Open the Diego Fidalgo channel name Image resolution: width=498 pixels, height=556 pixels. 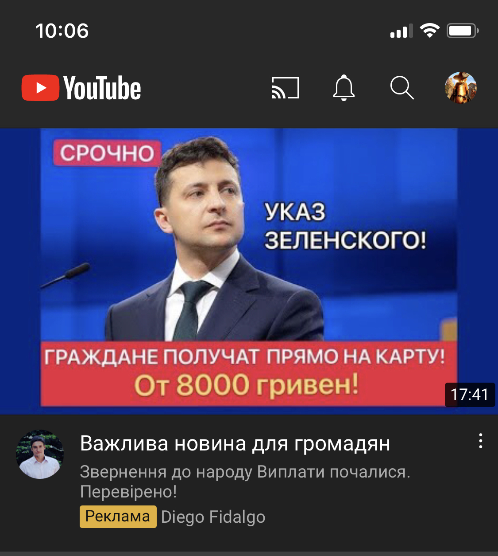click(x=213, y=517)
